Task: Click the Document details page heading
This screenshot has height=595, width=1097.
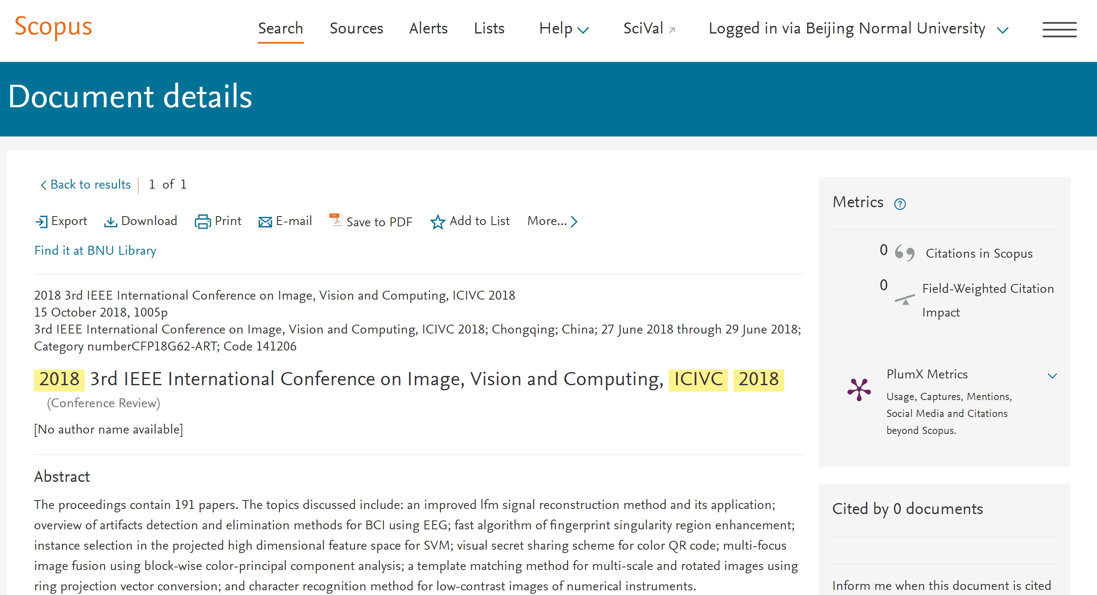Action: (x=130, y=97)
